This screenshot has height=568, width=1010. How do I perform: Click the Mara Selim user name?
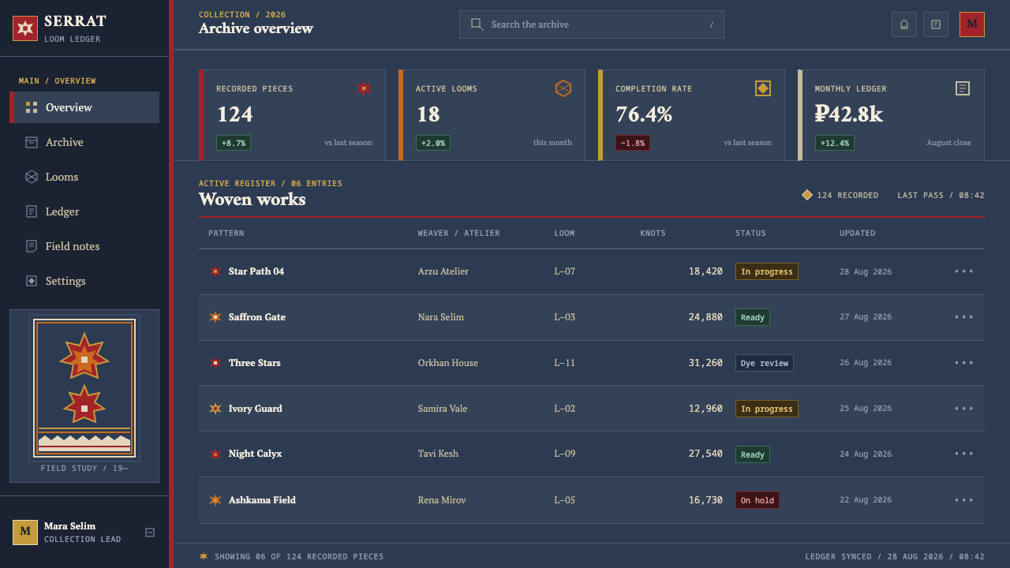tap(69, 526)
